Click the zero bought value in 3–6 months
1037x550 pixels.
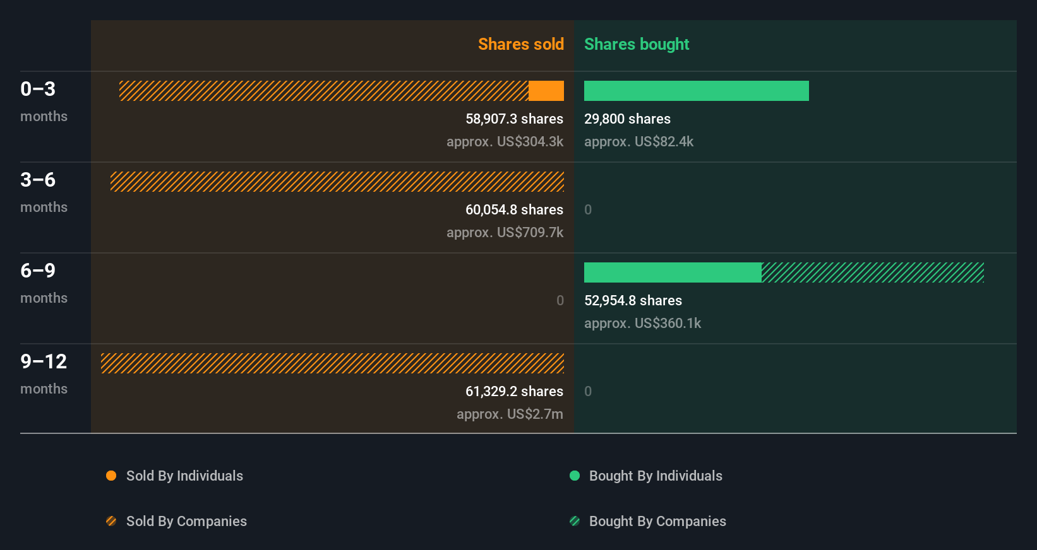click(x=588, y=209)
